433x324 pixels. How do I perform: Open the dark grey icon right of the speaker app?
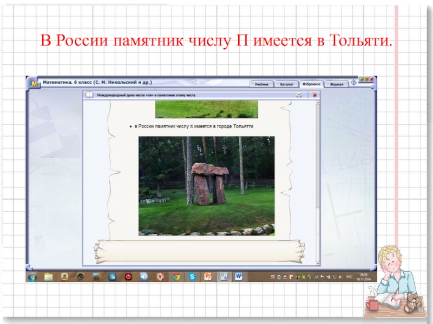point(96,276)
